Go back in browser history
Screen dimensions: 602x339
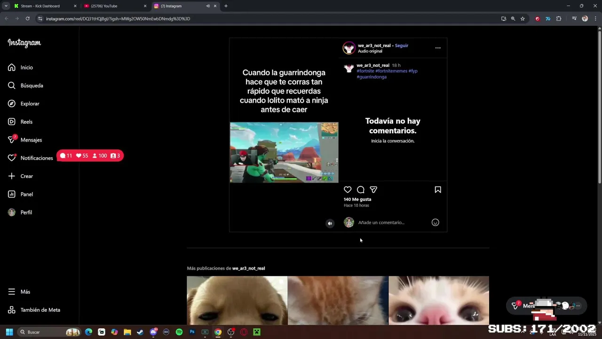(6, 19)
